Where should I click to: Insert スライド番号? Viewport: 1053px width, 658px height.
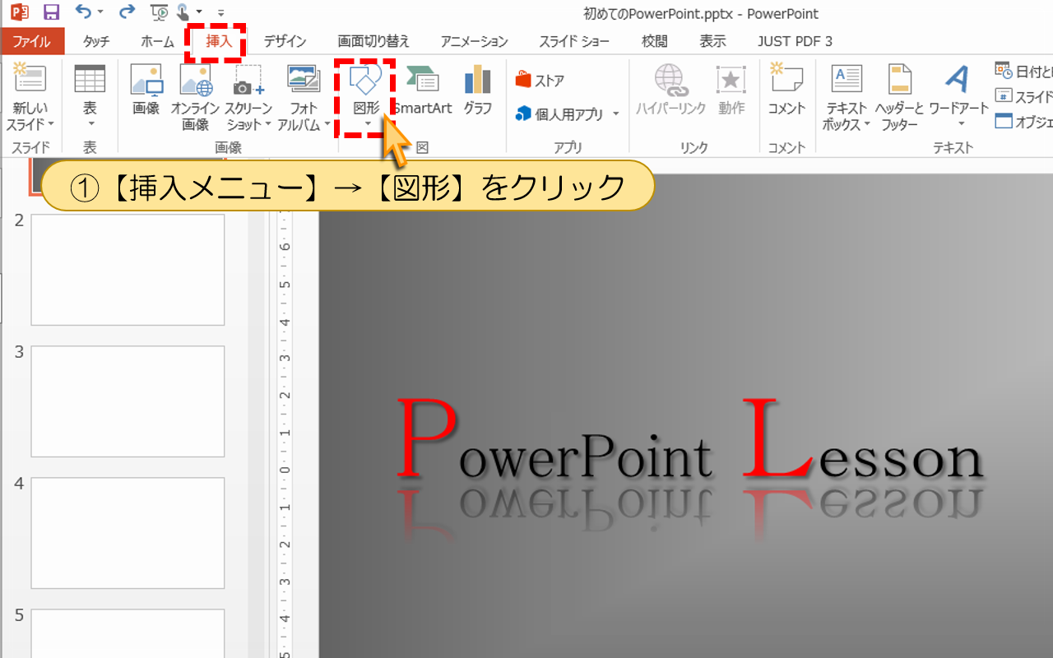tap(1023, 96)
